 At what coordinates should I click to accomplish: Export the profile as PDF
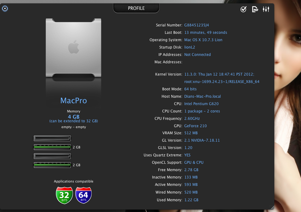(x=255, y=9)
